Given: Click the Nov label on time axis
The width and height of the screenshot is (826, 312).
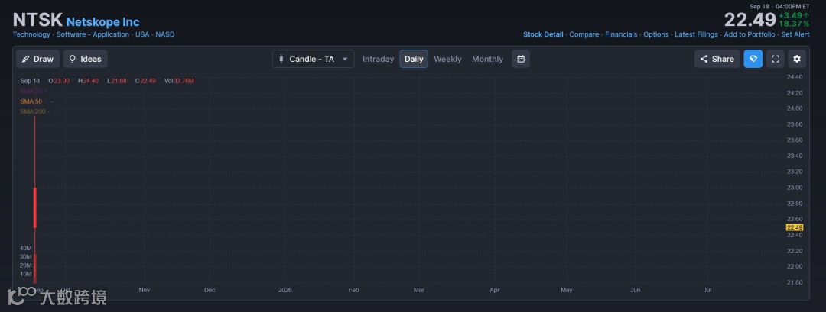Looking at the screenshot, I should coord(145,290).
